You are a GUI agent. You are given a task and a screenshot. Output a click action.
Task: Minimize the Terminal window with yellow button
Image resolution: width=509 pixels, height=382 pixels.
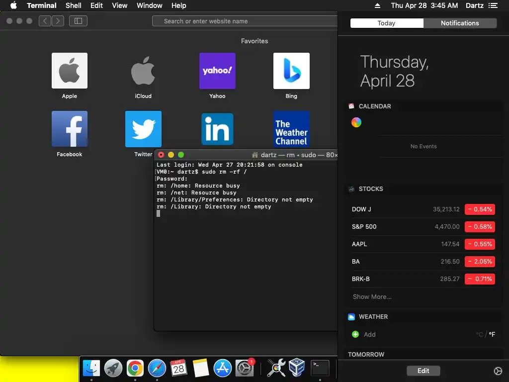coord(171,155)
